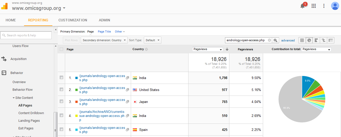This screenshot has width=341, height=137.
Task: Open Users Flow report in sidebar
Action: click(20, 46)
